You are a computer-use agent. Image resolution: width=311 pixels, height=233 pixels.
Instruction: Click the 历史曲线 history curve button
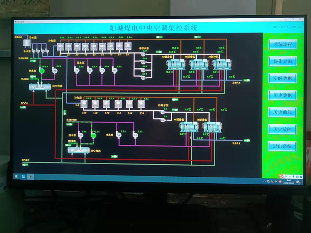point(282,112)
